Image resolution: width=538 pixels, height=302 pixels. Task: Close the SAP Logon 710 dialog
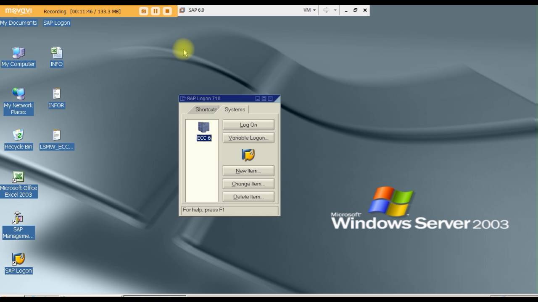click(270, 99)
